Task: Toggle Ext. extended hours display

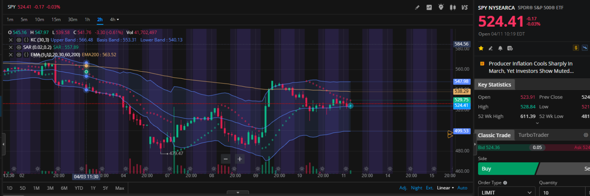Action: [429, 188]
